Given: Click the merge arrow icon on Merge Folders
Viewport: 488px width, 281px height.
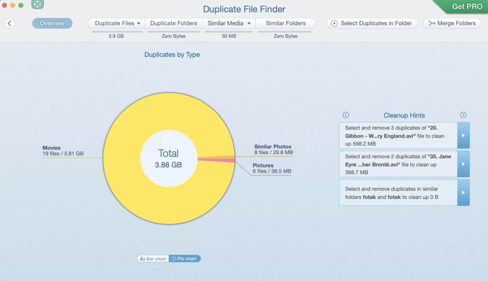Looking at the screenshot, I should pyautogui.click(x=430, y=23).
